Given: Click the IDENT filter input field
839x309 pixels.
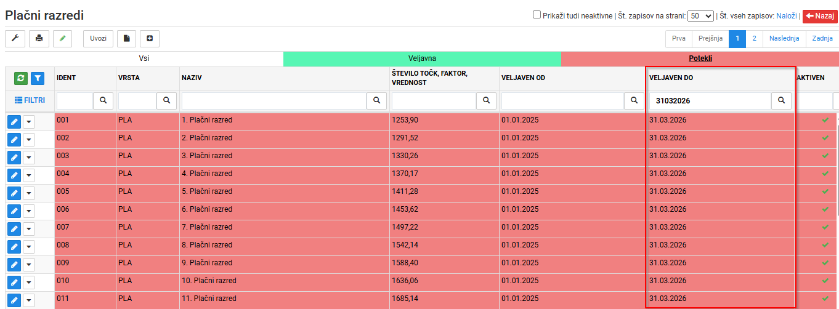Looking at the screenshot, I should click(75, 100).
